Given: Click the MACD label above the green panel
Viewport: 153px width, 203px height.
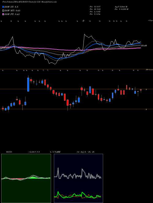Looking at the screenshot, I should pyautogui.click(x=9, y=152).
